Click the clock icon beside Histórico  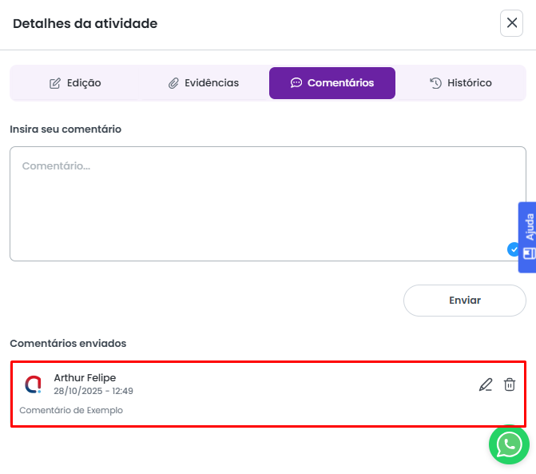pyautogui.click(x=435, y=83)
